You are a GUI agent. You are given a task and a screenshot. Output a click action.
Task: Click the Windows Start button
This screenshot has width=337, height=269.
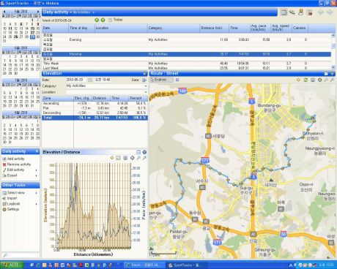[x=12, y=265]
